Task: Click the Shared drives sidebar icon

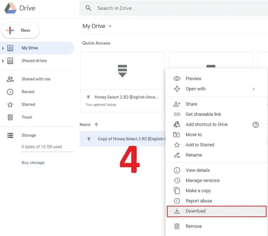Action: (x=10, y=61)
